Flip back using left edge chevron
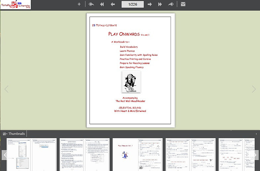 click(6, 89)
